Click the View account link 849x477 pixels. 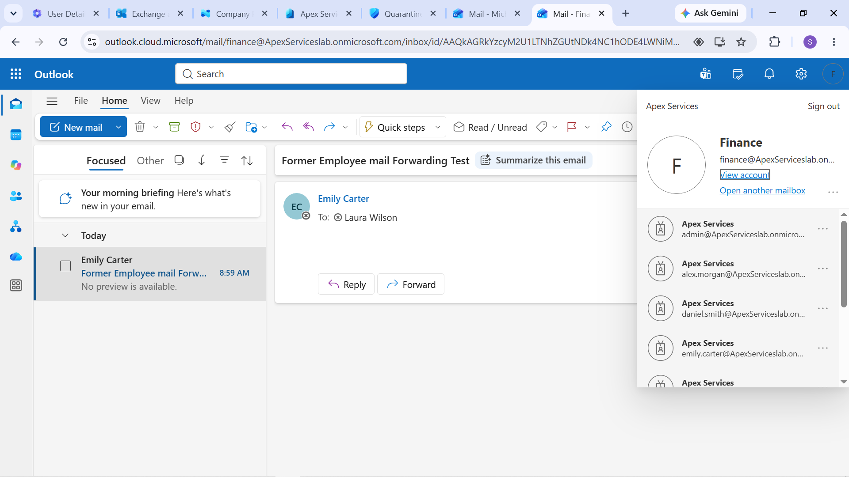(x=745, y=175)
